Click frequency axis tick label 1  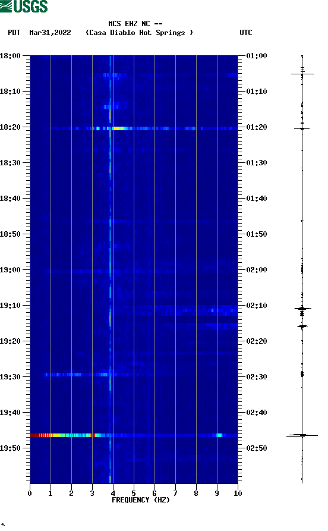51,494
